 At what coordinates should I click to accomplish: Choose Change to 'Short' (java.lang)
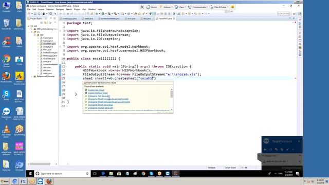point(101,105)
